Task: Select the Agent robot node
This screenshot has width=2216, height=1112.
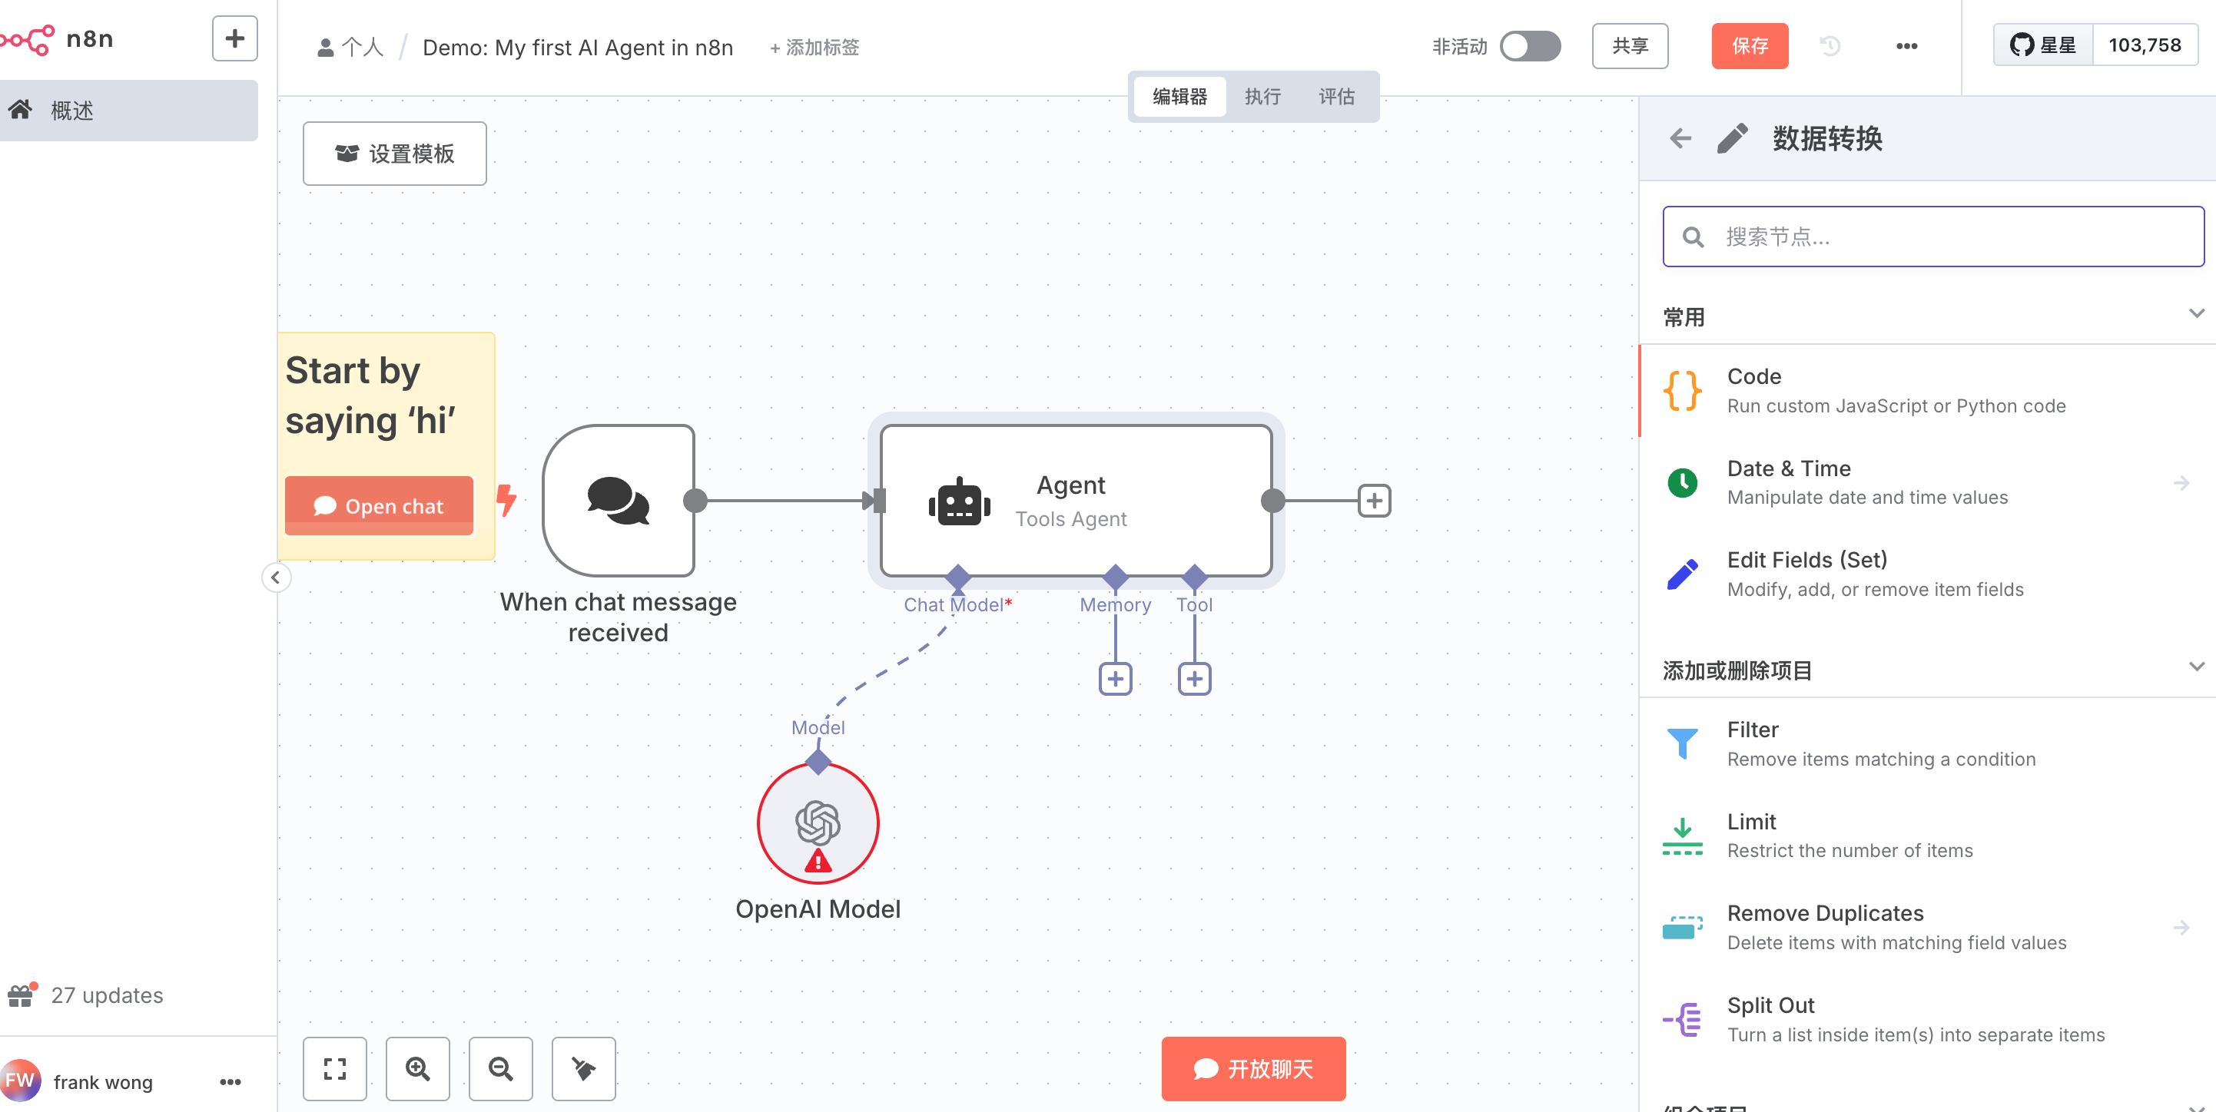Action: (1076, 501)
